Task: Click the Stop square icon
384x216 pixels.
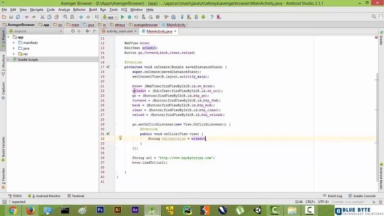Action: click(x=158, y=17)
